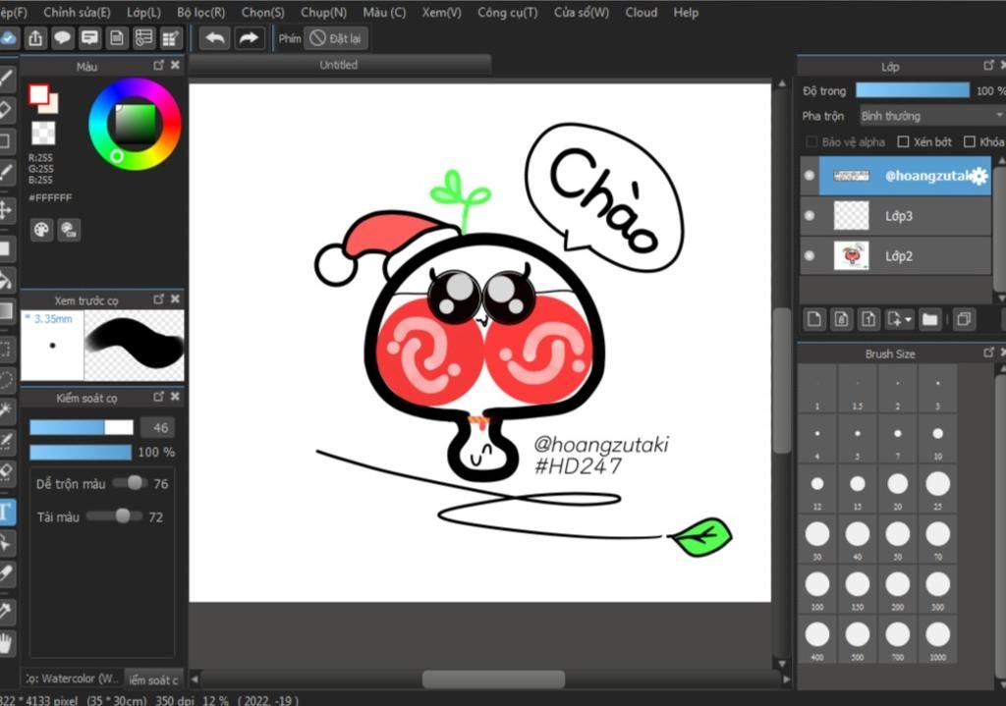Undock the Xem trước cọ panel
The width and height of the screenshot is (1006, 706).
tap(158, 299)
